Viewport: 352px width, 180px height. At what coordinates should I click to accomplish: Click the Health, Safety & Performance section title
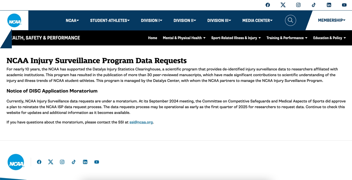coord(45,38)
